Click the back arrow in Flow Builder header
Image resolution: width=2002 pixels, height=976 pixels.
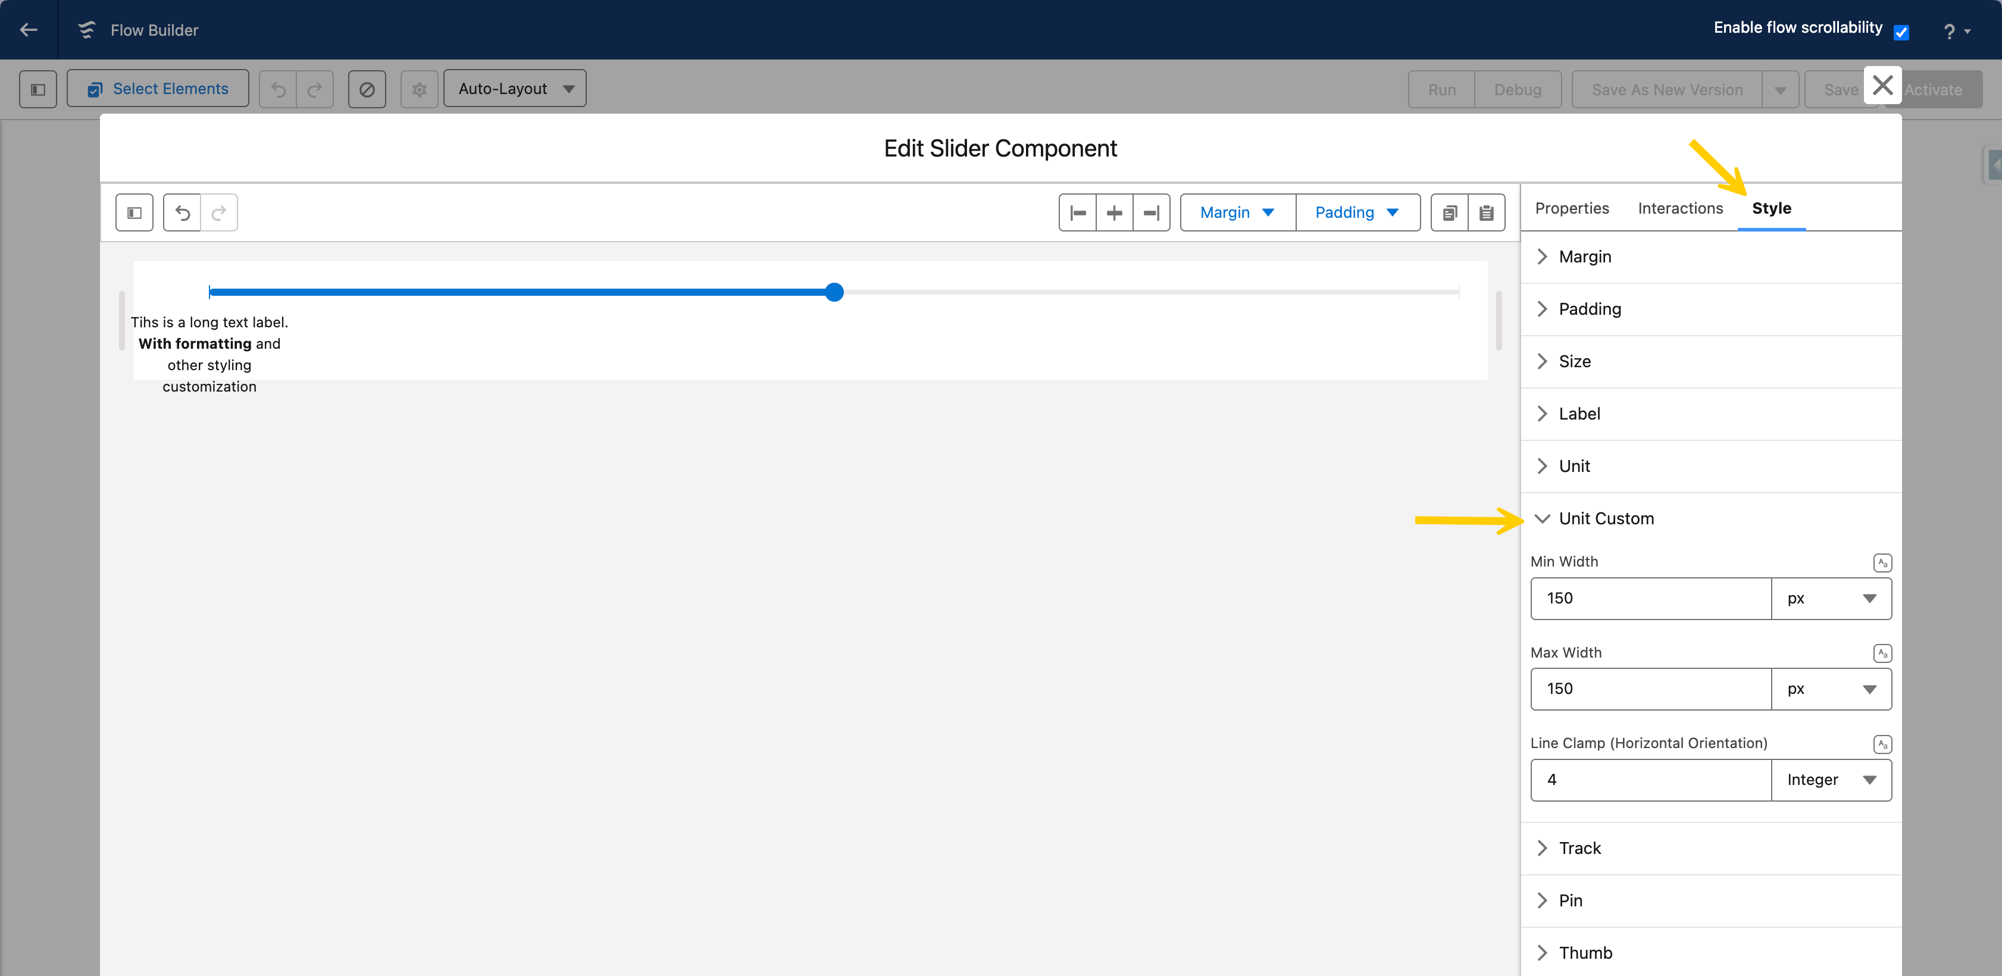coord(29,30)
